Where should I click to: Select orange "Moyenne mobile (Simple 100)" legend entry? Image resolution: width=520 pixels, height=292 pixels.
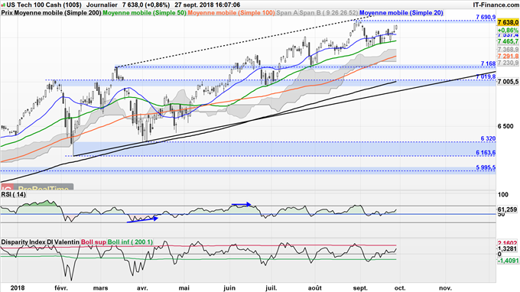click(231, 13)
